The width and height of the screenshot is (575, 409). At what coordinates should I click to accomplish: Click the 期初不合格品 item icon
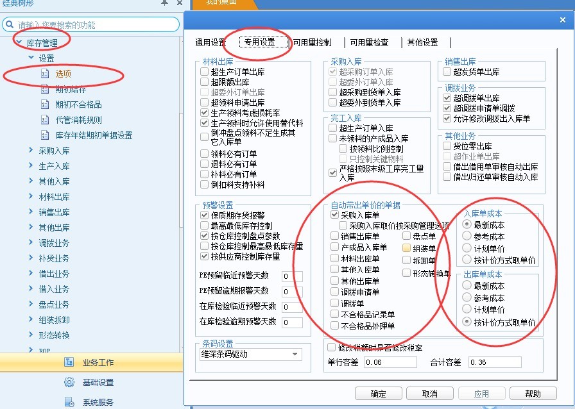tap(45, 104)
